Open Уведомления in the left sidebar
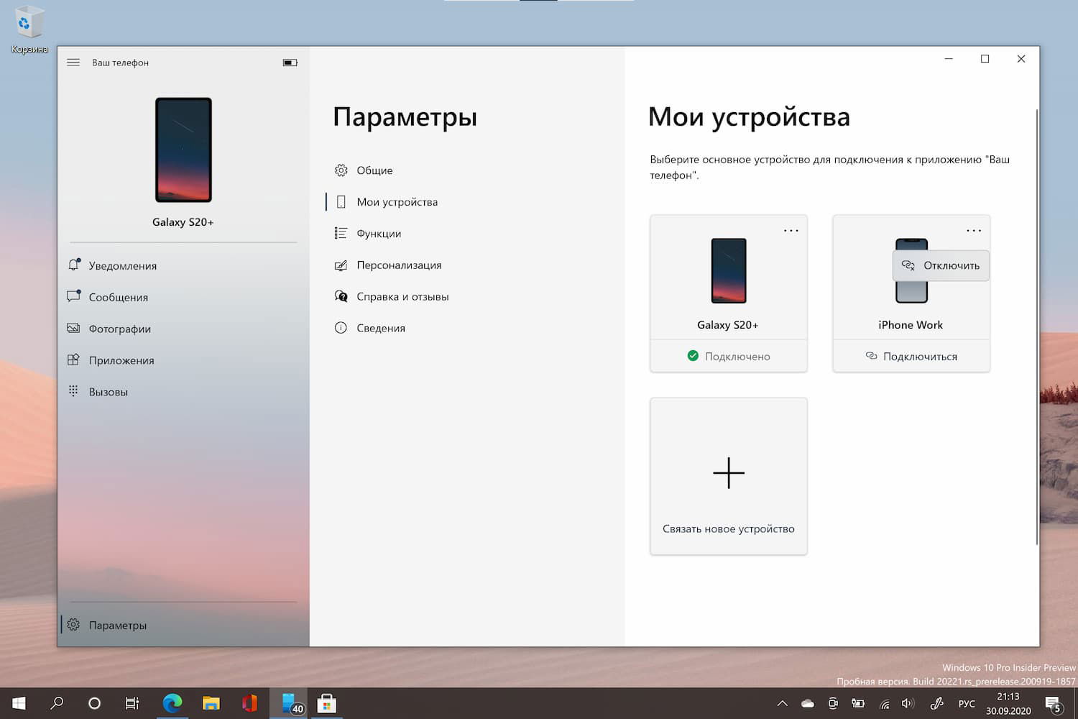Viewport: 1078px width, 719px height. point(183,265)
